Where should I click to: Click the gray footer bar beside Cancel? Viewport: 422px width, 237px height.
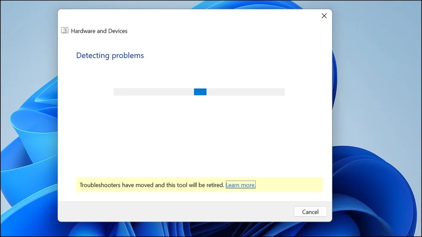pyautogui.click(x=176, y=211)
